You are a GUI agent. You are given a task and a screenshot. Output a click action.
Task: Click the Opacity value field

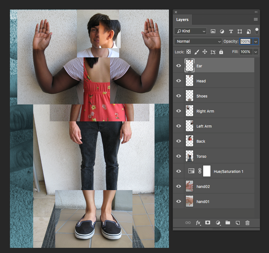tap(245, 42)
